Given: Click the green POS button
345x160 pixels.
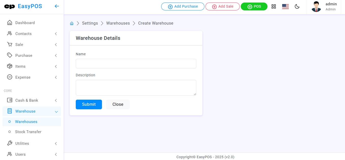Looking at the screenshot, I should (254, 7).
